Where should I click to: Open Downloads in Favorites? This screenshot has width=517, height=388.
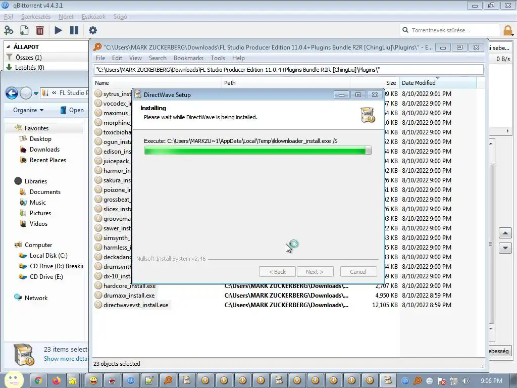(x=44, y=150)
